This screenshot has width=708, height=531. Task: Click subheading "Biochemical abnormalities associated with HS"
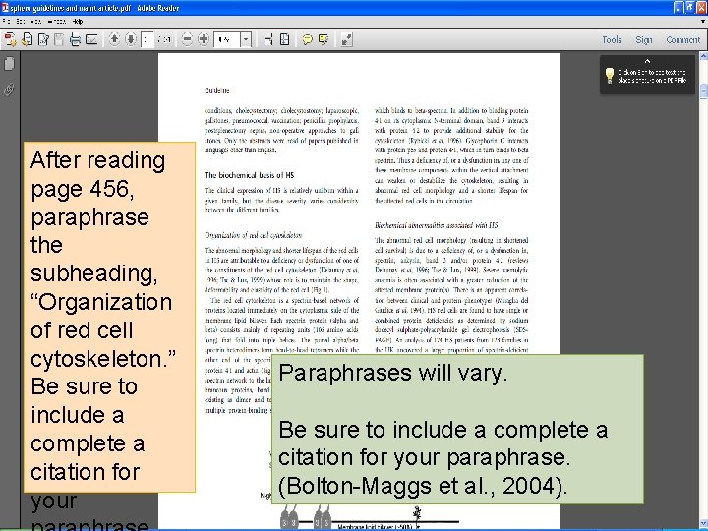(x=437, y=225)
